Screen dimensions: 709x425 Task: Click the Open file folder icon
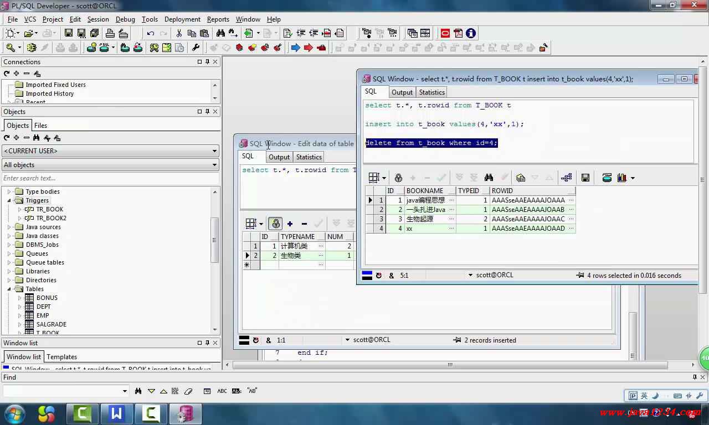28,33
